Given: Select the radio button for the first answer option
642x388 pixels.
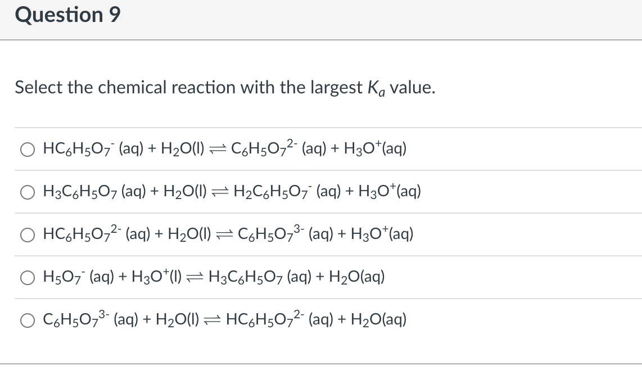Looking at the screenshot, I should pyautogui.click(x=27, y=148).
